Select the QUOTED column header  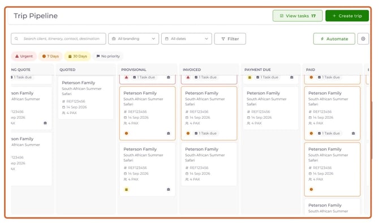click(x=67, y=70)
